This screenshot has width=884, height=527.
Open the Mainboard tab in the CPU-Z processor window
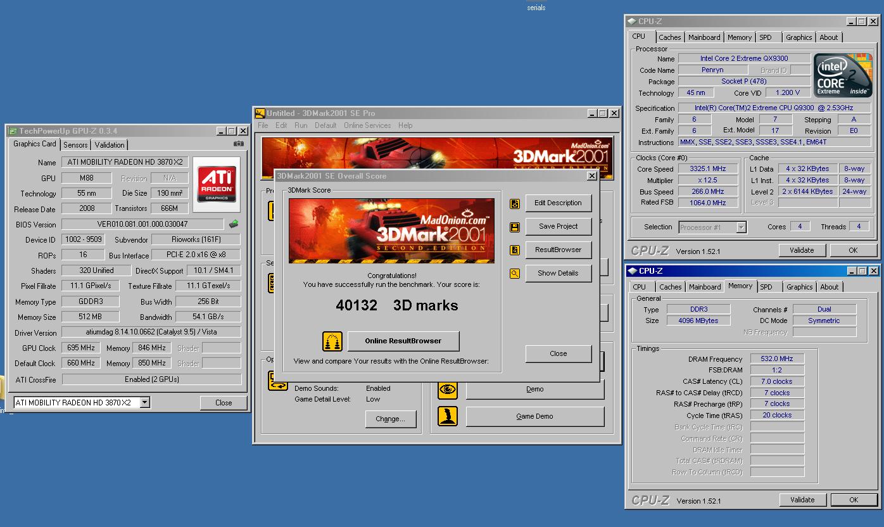tap(704, 37)
